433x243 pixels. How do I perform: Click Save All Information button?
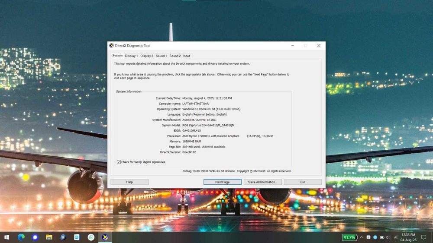[263, 182]
